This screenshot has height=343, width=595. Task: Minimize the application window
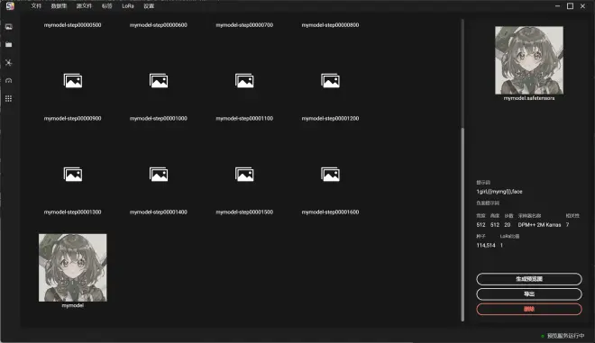pyautogui.click(x=557, y=6)
